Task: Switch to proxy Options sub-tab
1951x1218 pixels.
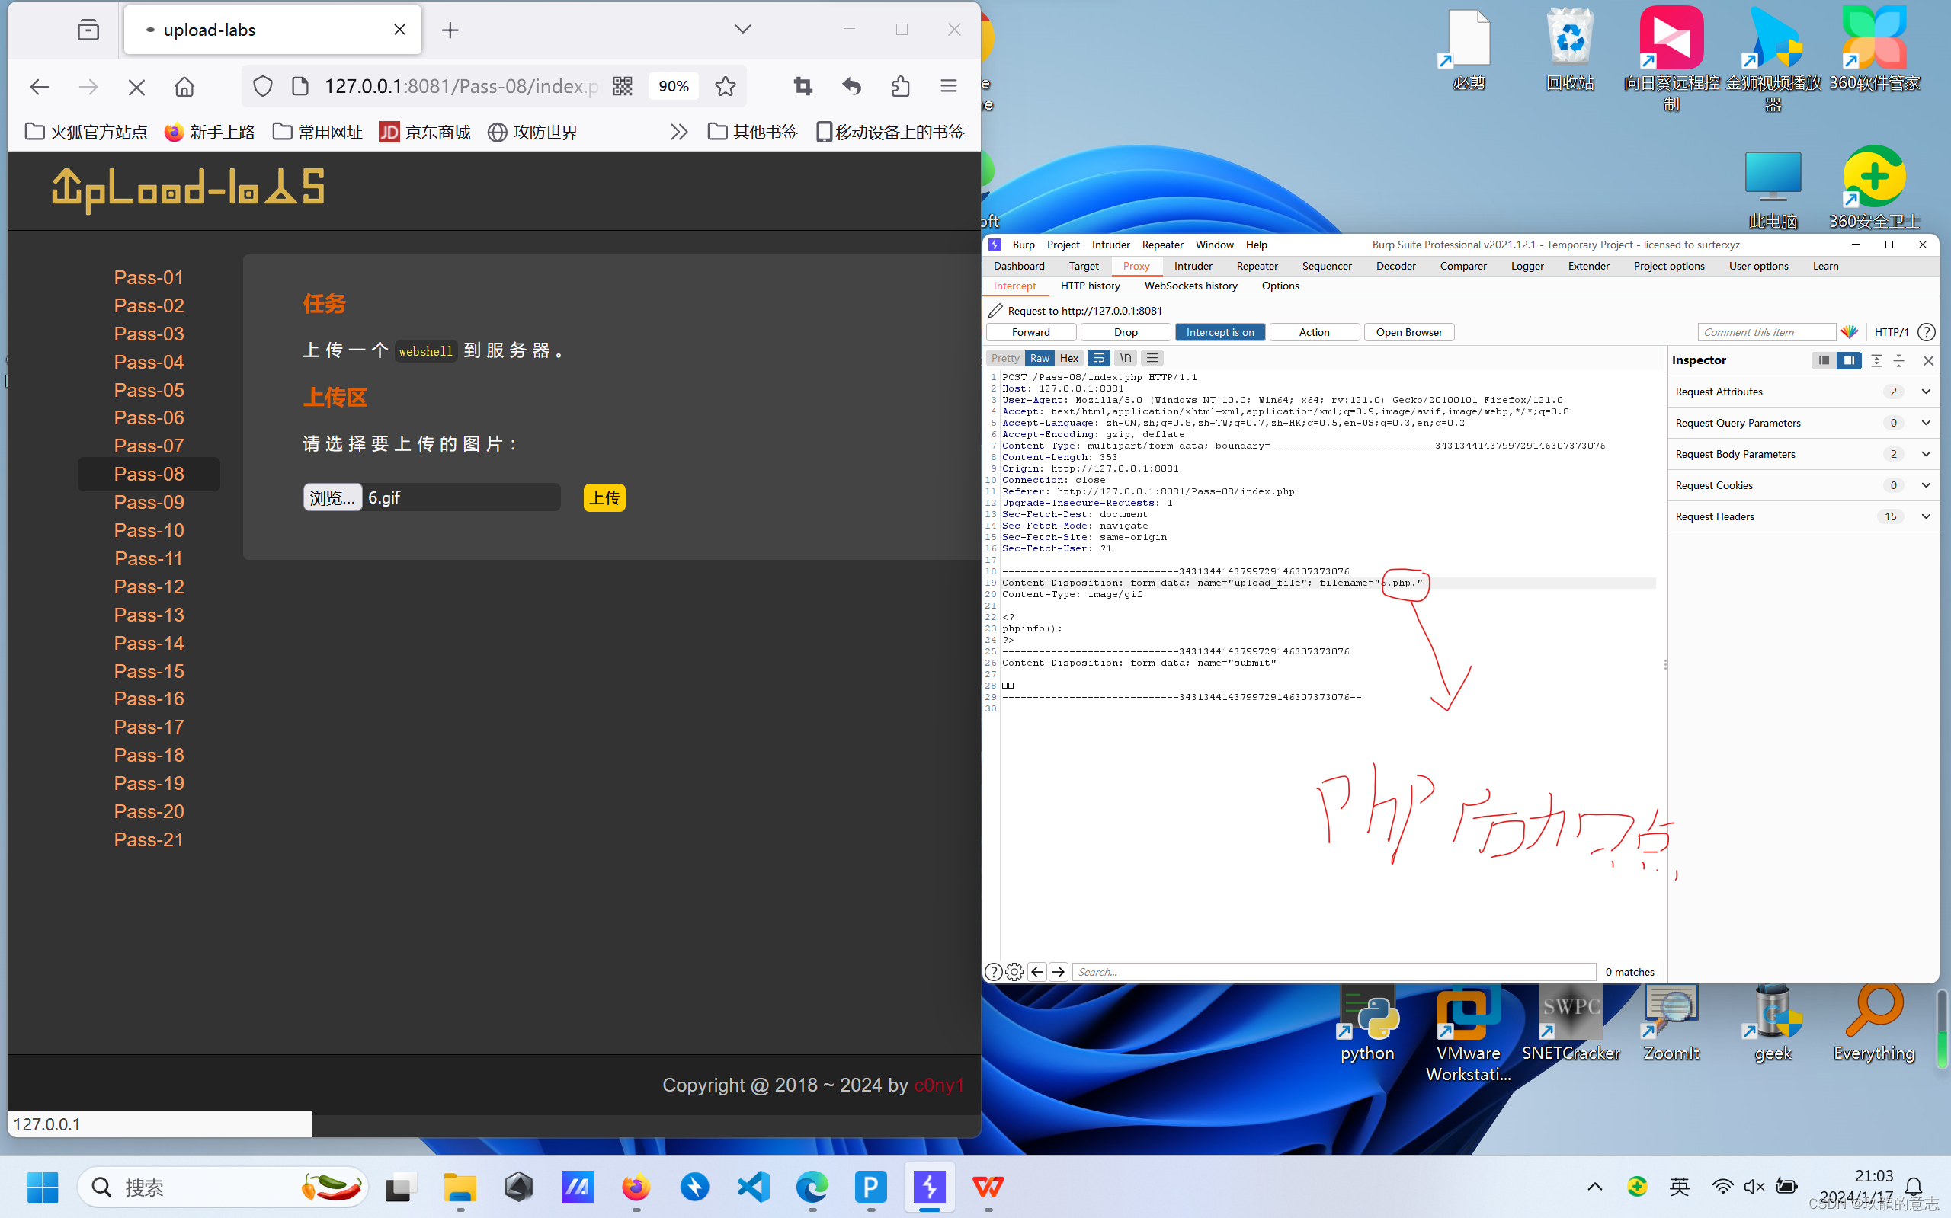Action: (x=1280, y=286)
